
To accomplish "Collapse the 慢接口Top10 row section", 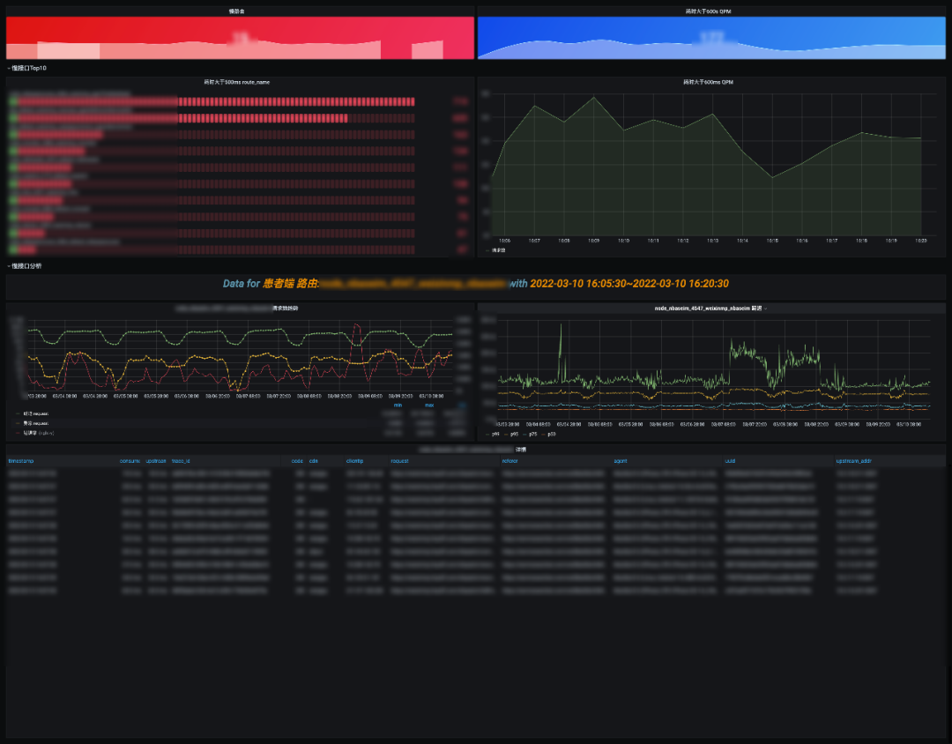I will (28, 68).
